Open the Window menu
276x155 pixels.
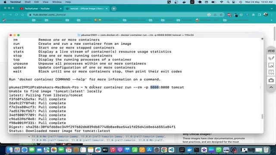(x=57, y=2)
